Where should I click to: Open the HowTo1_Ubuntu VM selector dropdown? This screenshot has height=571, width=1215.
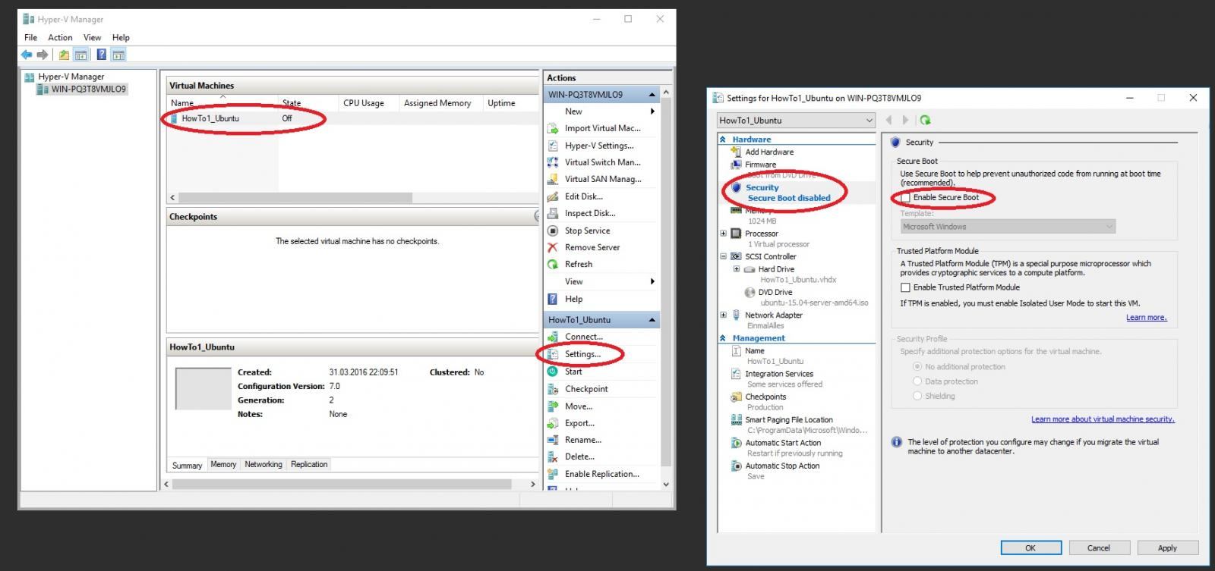[796, 120]
